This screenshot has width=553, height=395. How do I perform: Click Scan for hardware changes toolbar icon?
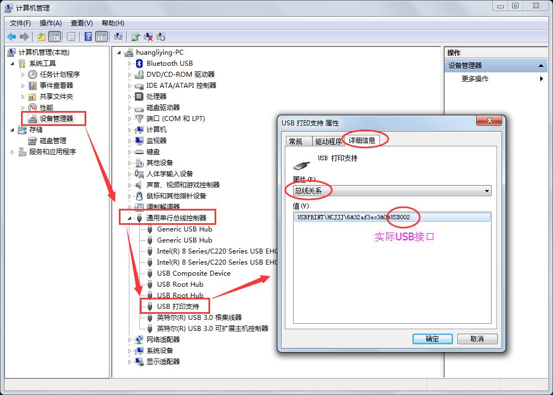(118, 36)
